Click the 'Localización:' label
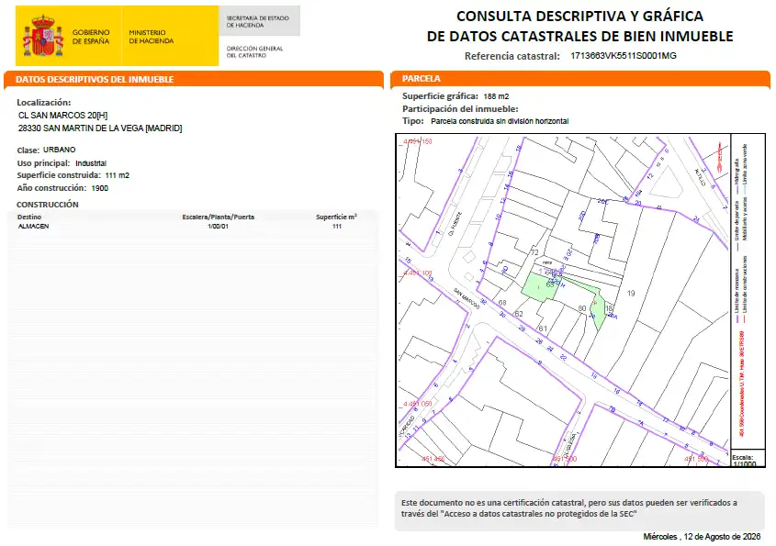This screenshot has width=776, height=546. click(x=44, y=103)
